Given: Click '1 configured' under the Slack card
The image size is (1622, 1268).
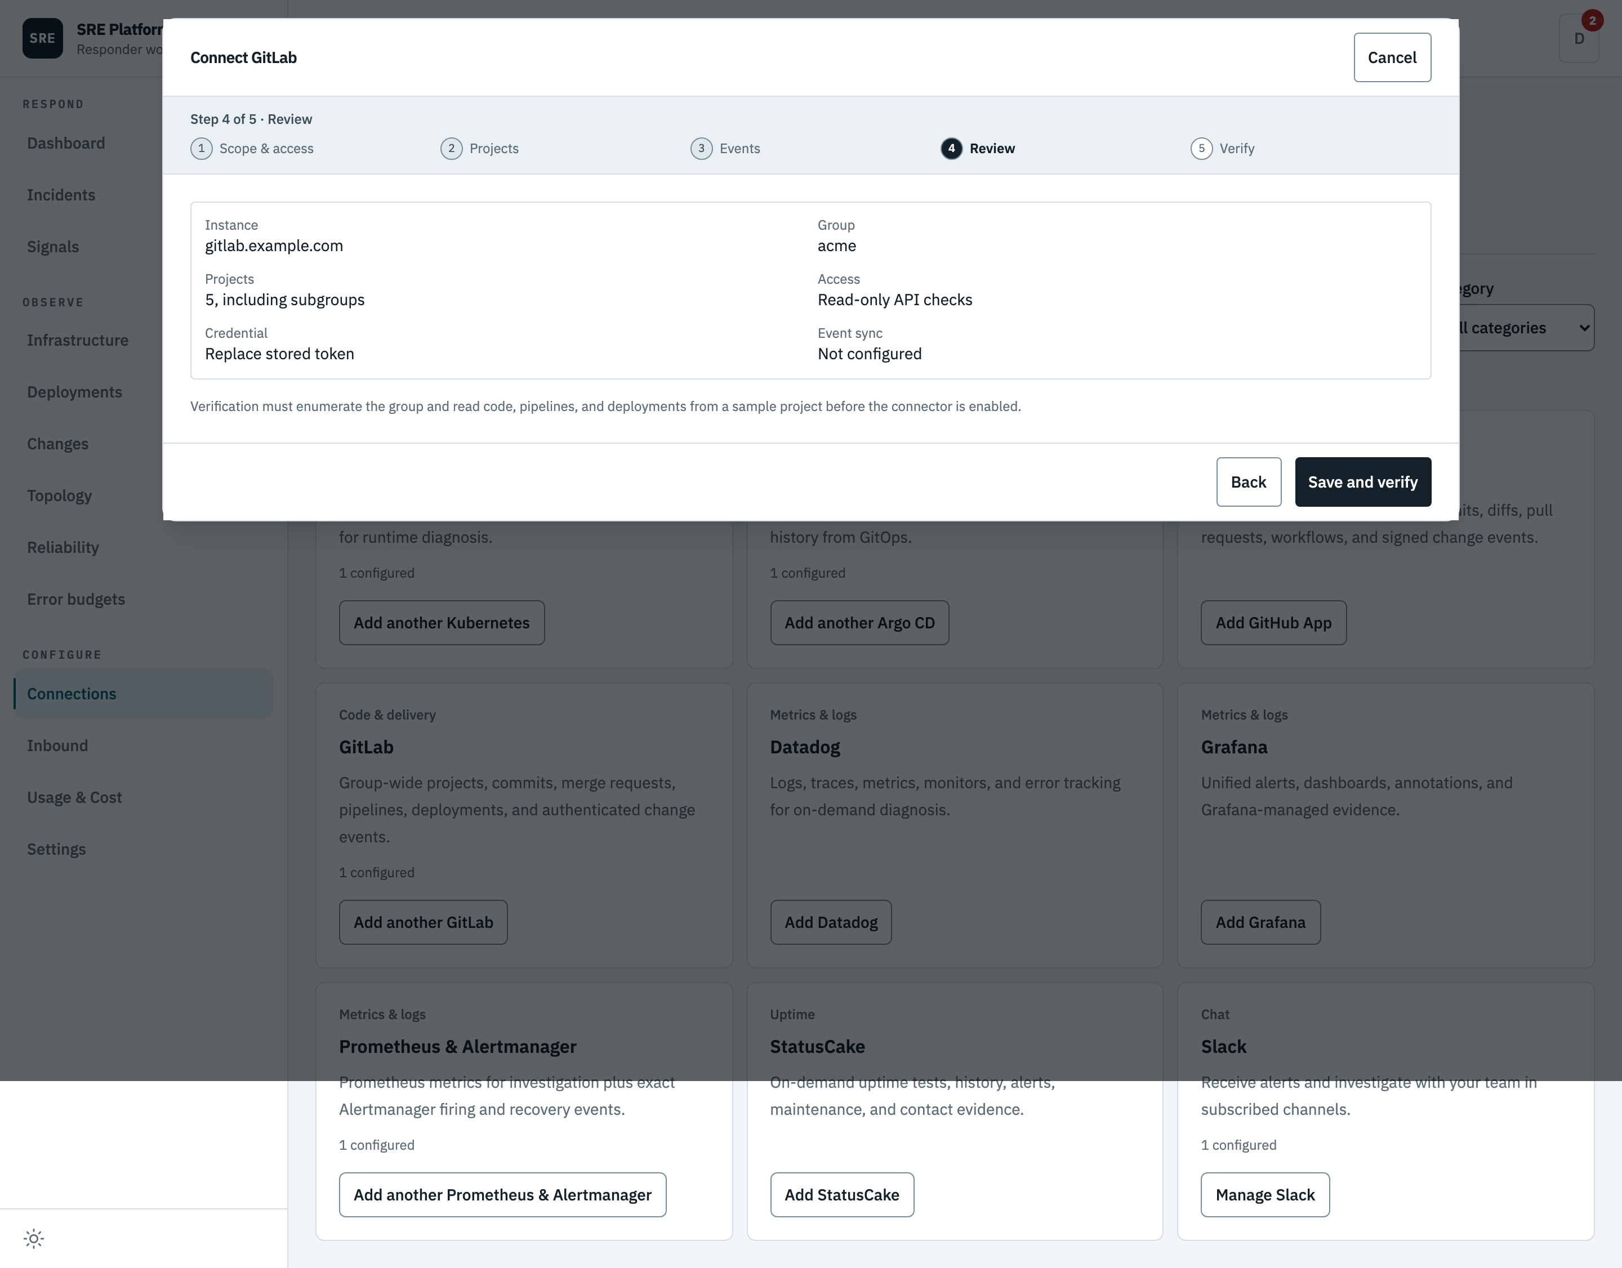Looking at the screenshot, I should [x=1238, y=1145].
